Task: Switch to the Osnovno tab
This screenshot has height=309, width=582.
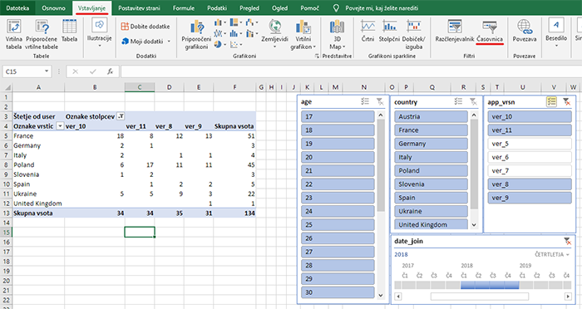Action: pos(53,7)
